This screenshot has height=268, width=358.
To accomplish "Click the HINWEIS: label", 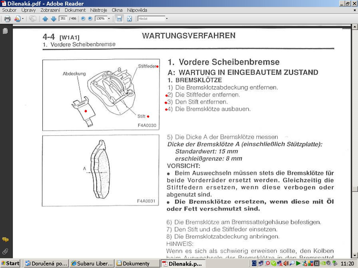I will coord(180,244).
